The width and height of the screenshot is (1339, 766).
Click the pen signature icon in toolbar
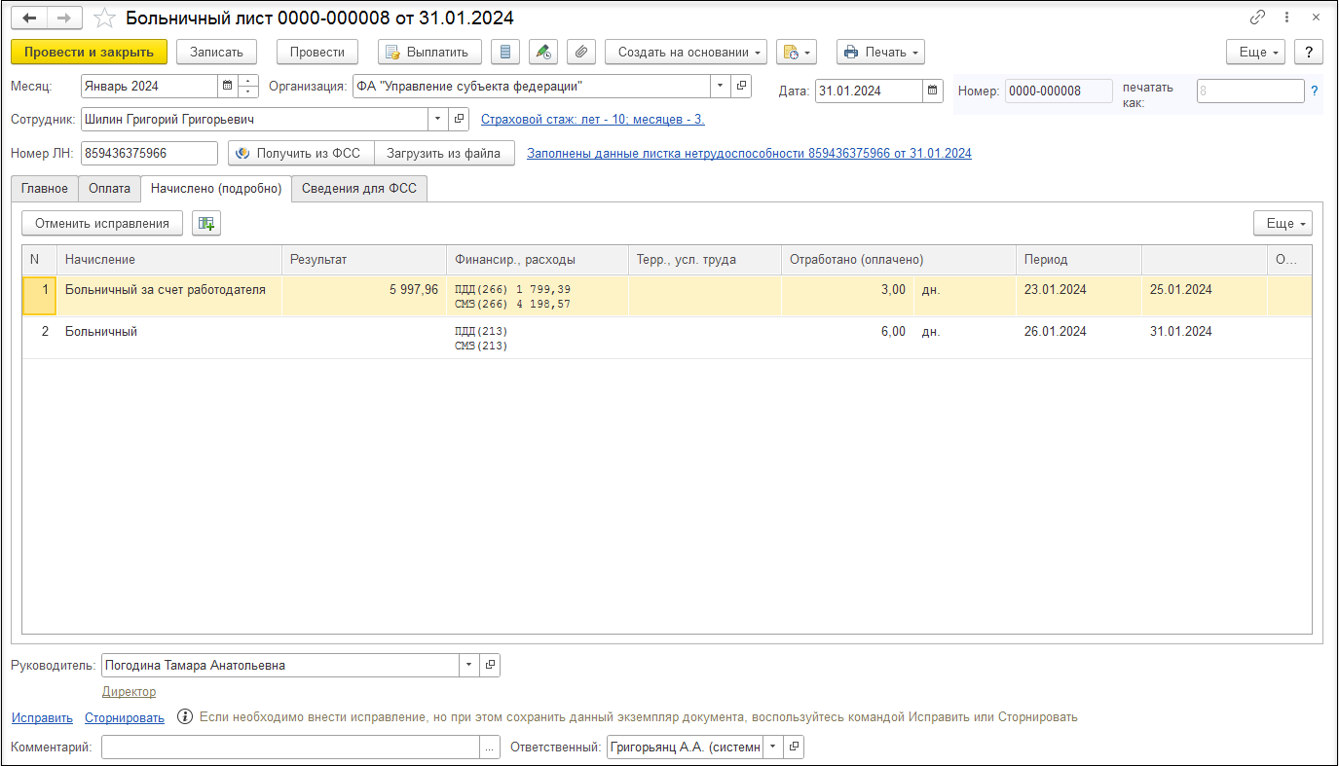tap(543, 52)
